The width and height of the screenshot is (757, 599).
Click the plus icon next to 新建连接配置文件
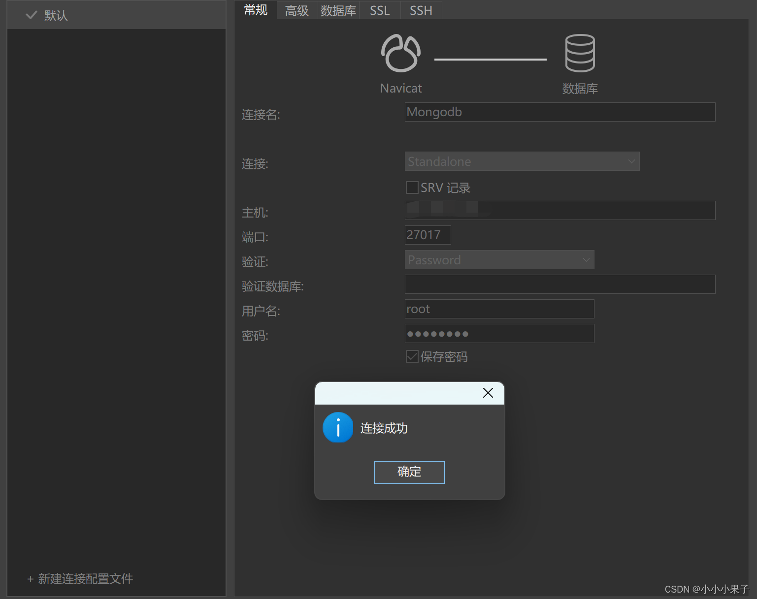[30, 578]
